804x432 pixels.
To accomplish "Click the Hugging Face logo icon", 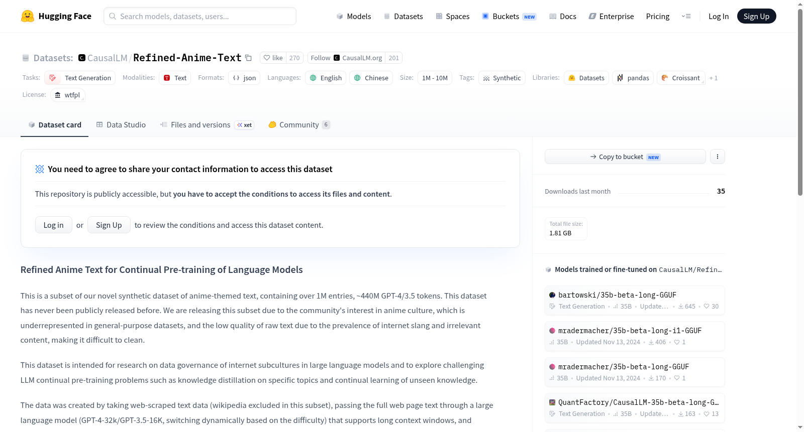I will coord(27,16).
